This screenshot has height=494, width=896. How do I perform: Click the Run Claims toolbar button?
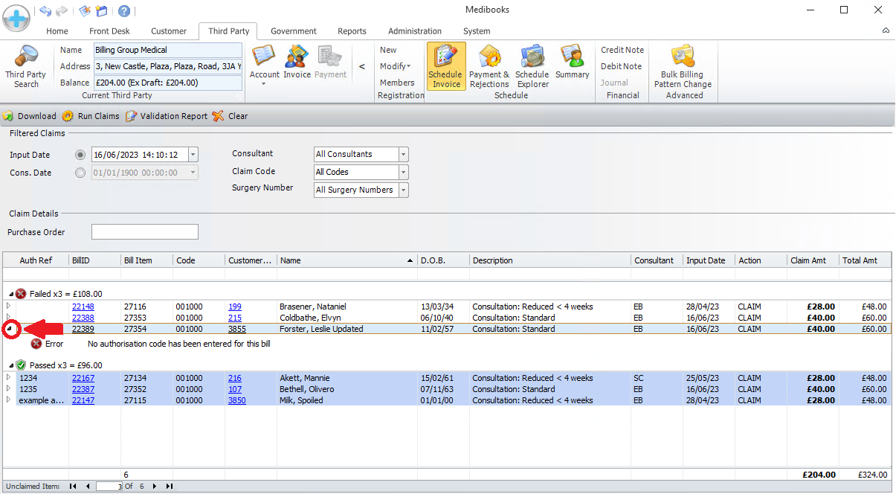coord(91,116)
